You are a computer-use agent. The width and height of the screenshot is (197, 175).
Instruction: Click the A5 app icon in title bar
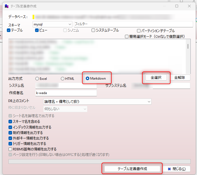coord(7,6)
